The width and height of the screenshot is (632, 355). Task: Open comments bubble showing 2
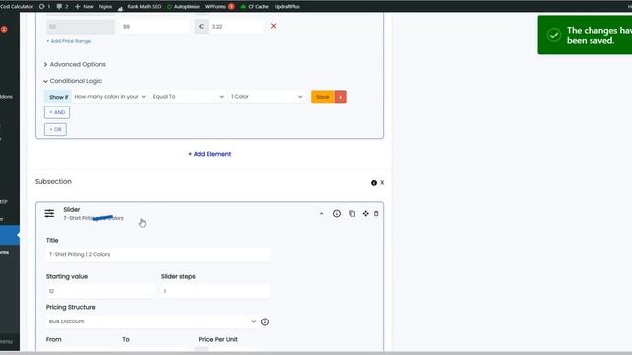tap(62, 7)
